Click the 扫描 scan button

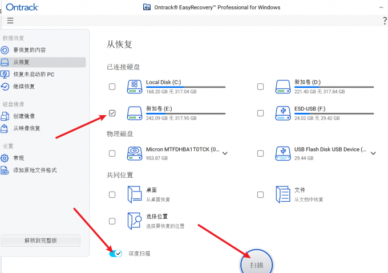(x=257, y=264)
